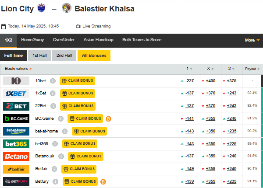The height and width of the screenshot is (188, 263).
Task: Click info icon next to bet-at-home
Action: pyautogui.click(x=65, y=131)
